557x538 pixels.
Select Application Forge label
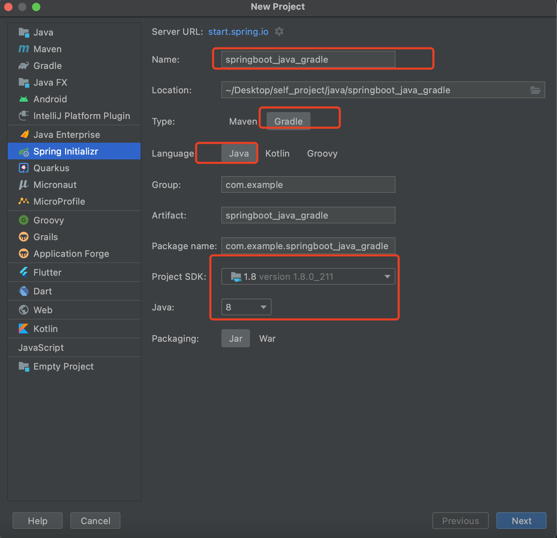pyautogui.click(x=71, y=254)
